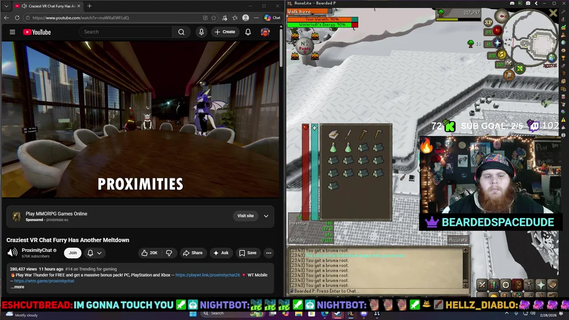
Task: Click the Wiki banner under minimap
Action: pos(551,66)
